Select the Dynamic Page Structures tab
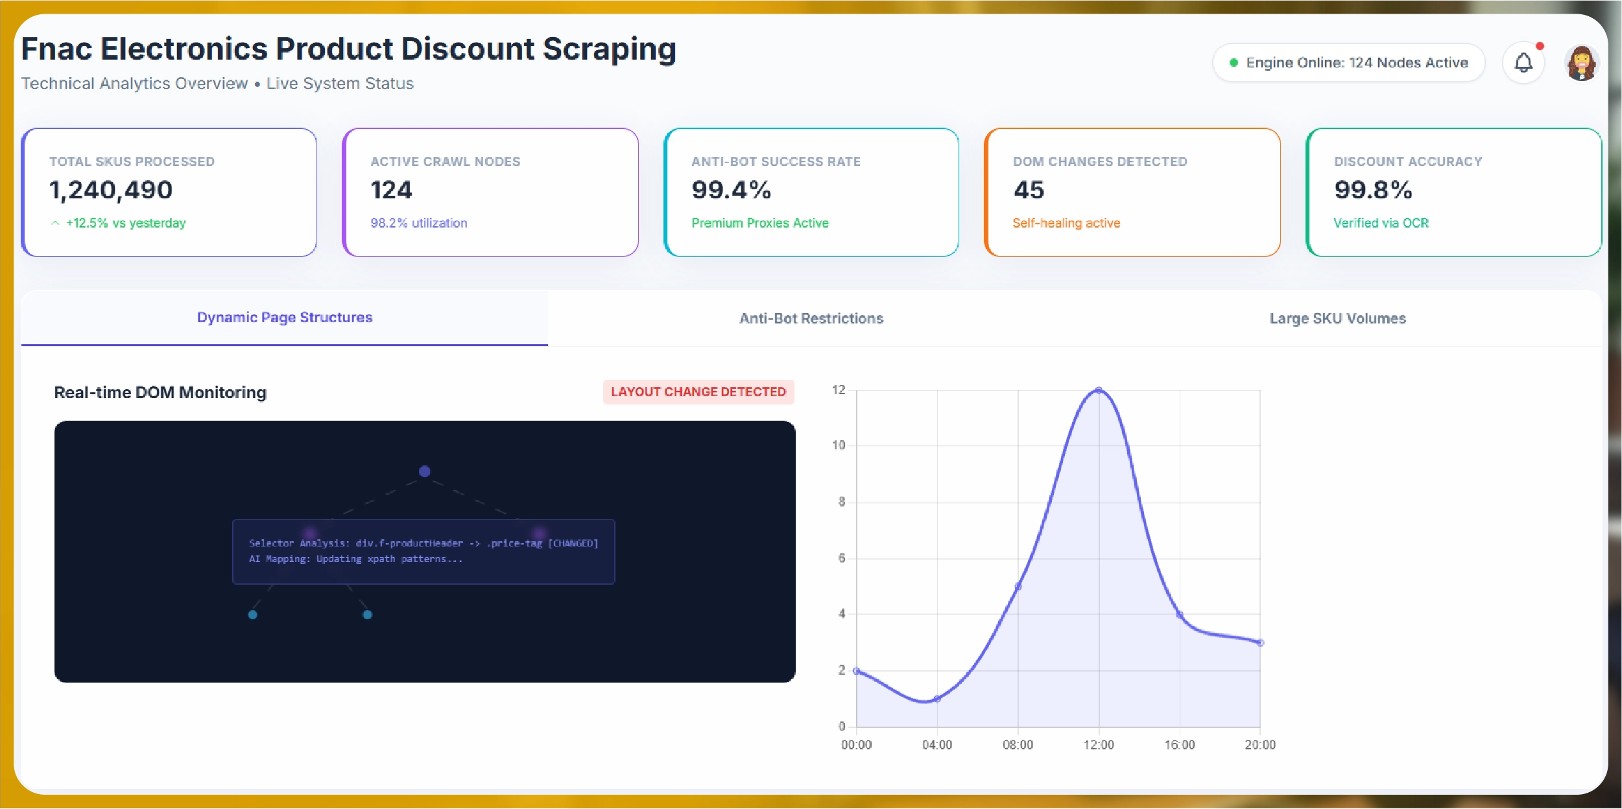1622x809 pixels. click(x=284, y=318)
